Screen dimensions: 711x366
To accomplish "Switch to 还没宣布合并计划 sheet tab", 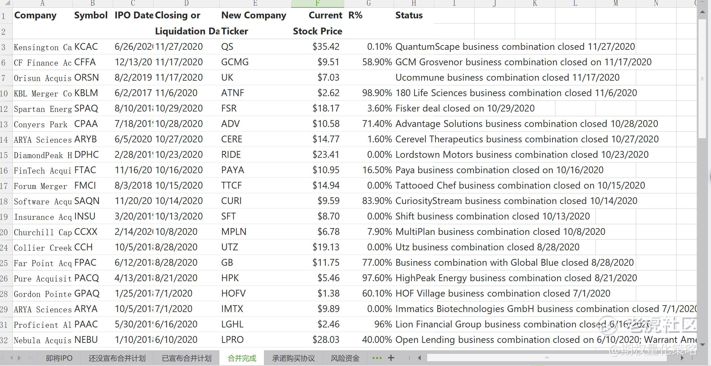I will 117,358.
